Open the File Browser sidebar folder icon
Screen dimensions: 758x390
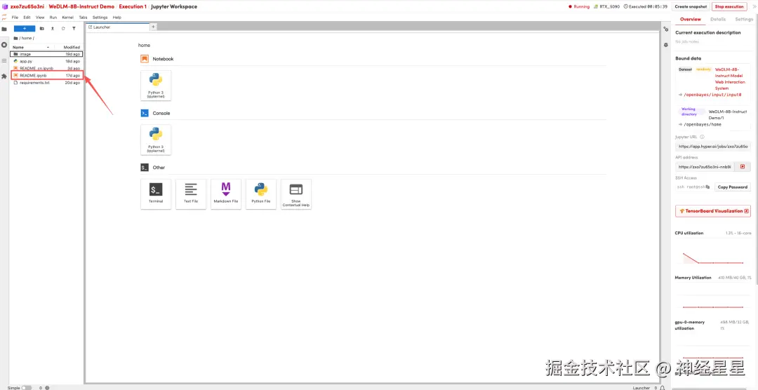click(4, 29)
